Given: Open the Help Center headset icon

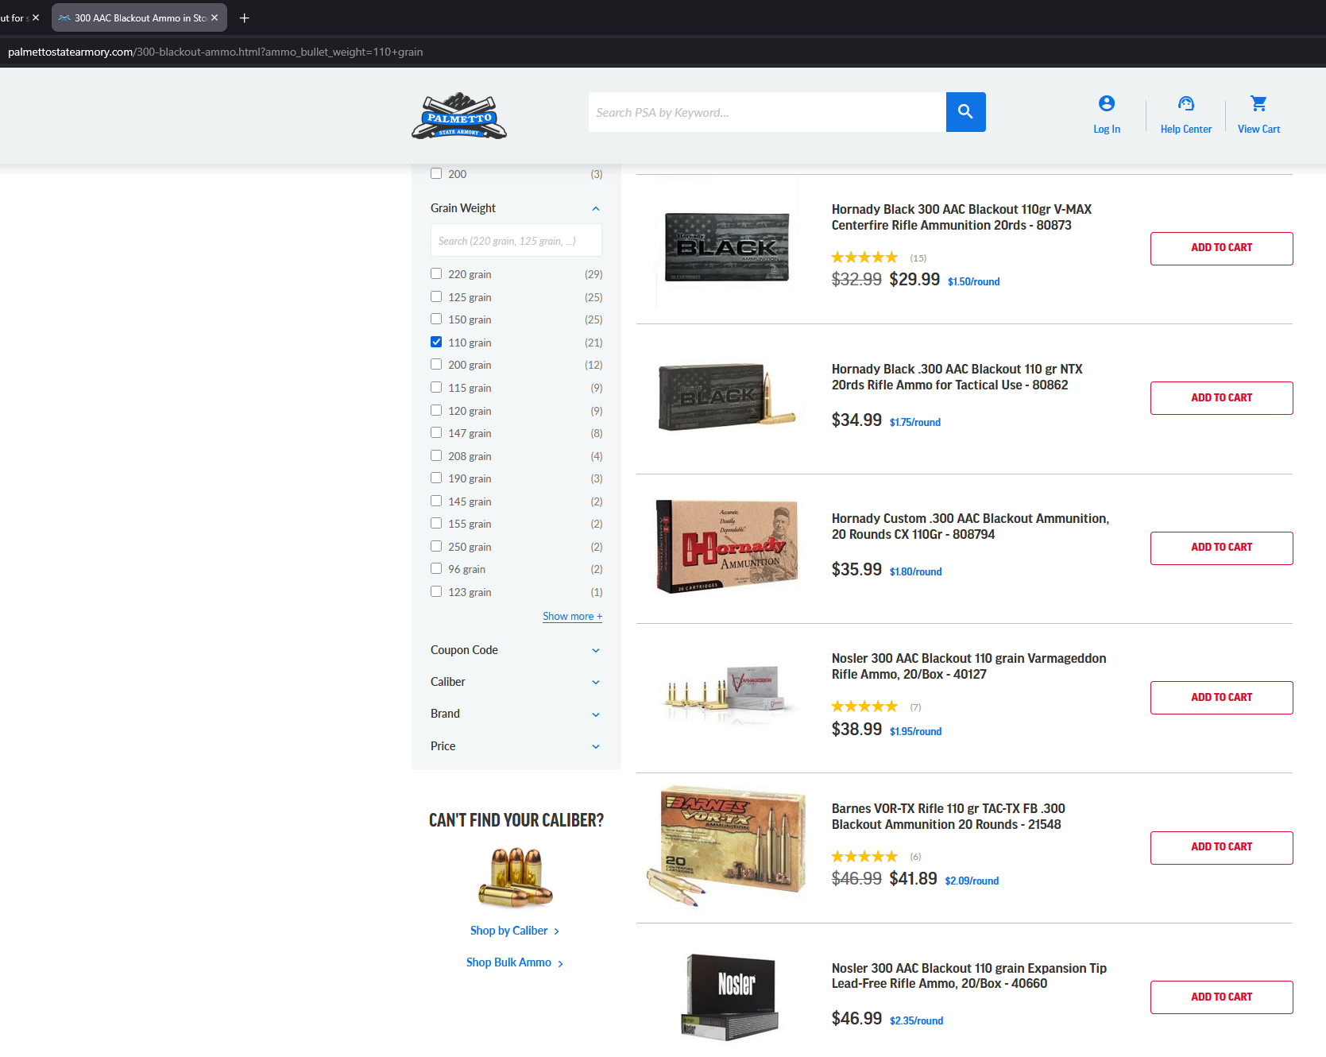Looking at the screenshot, I should coord(1186,103).
